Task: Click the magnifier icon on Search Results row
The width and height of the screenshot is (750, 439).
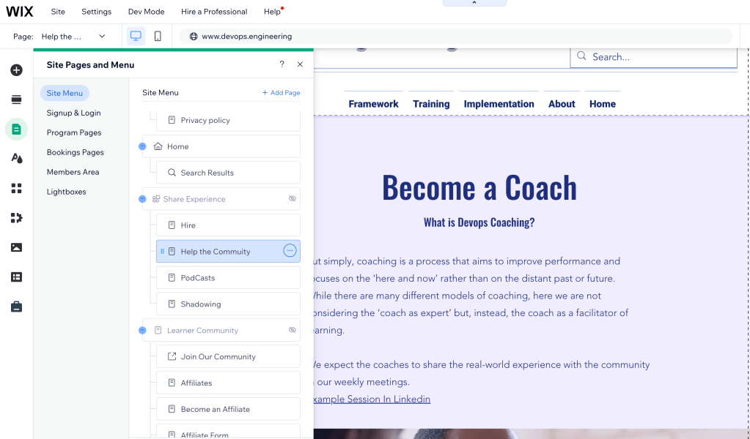Action: pos(172,172)
